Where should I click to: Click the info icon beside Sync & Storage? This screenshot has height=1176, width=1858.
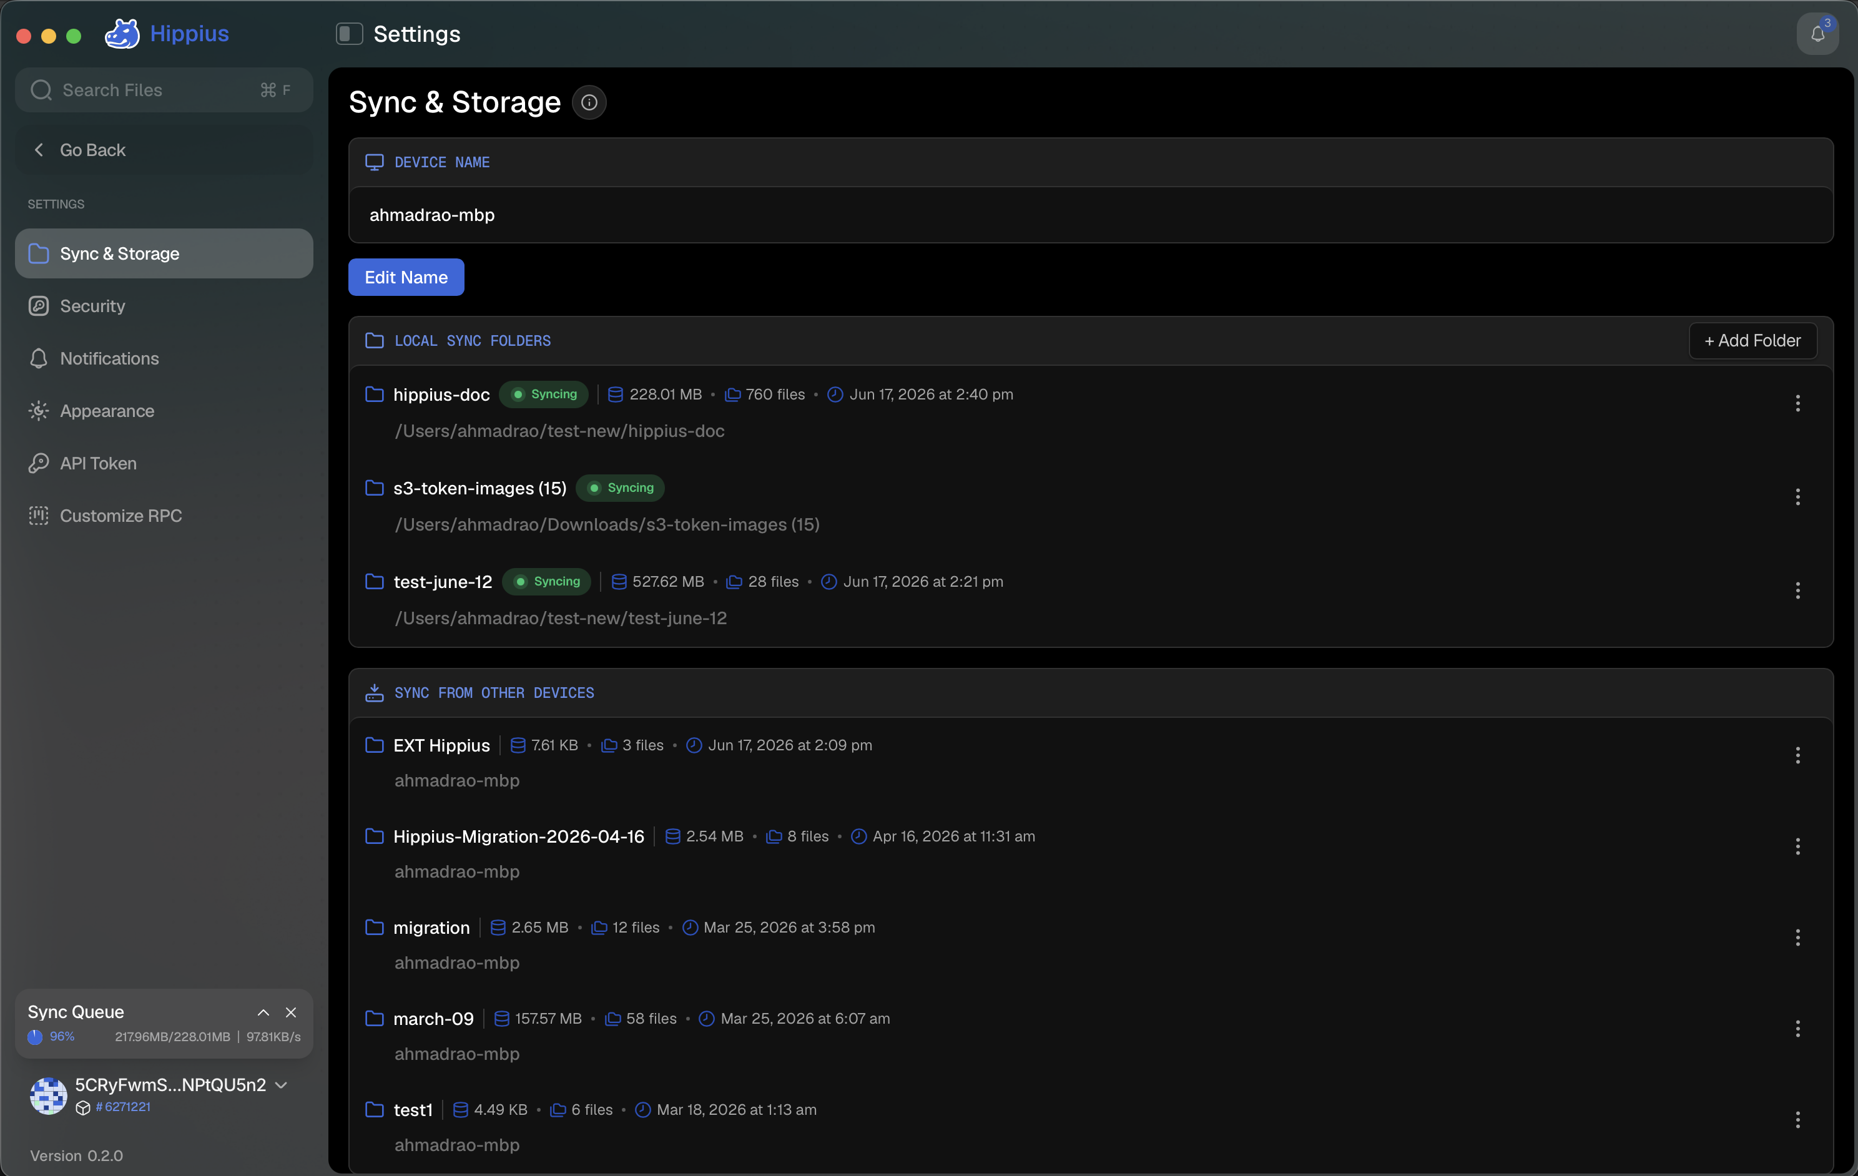[589, 102]
